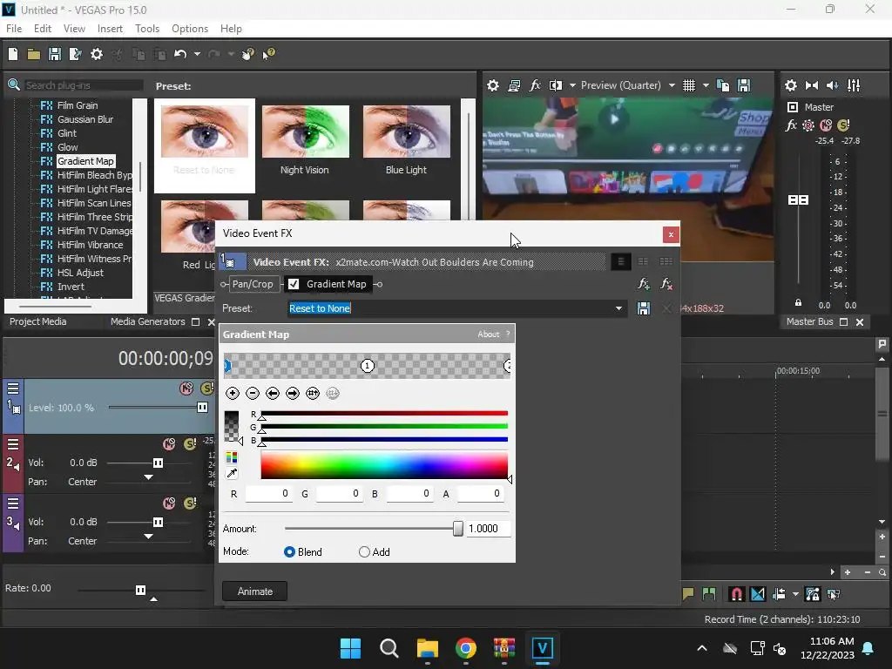
Task: Open preview Project Video Properties gear
Action: (x=493, y=85)
